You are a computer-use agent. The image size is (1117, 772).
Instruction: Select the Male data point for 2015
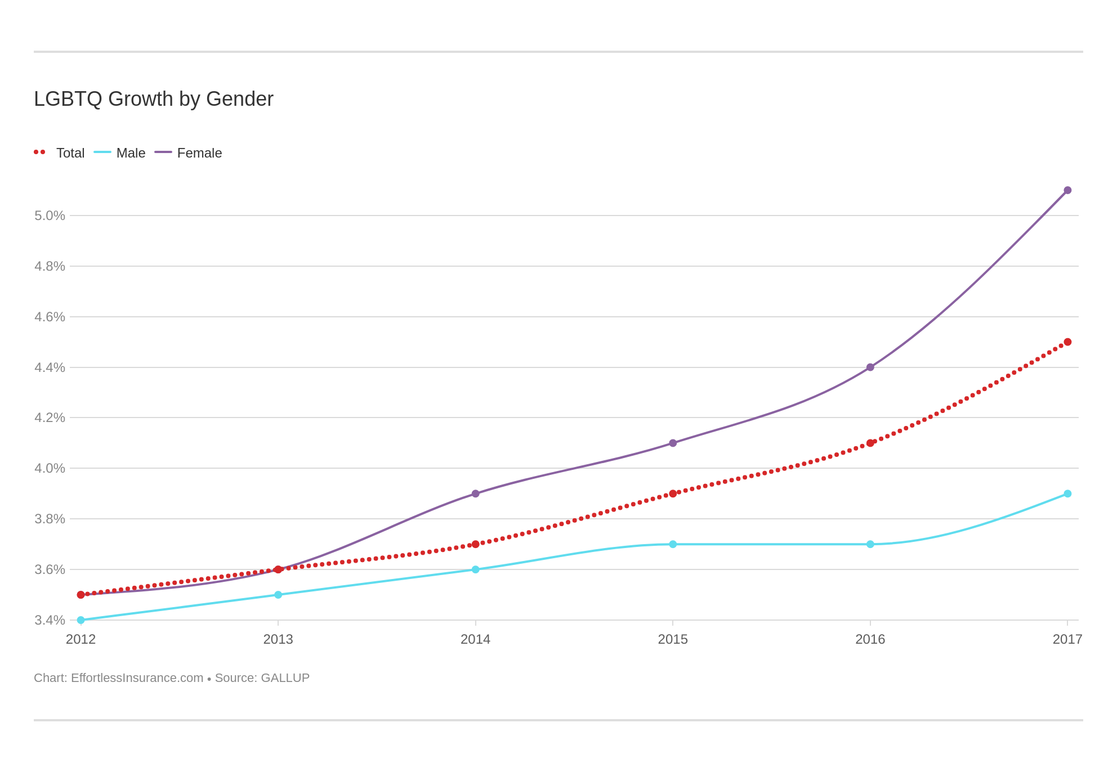(x=673, y=544)
